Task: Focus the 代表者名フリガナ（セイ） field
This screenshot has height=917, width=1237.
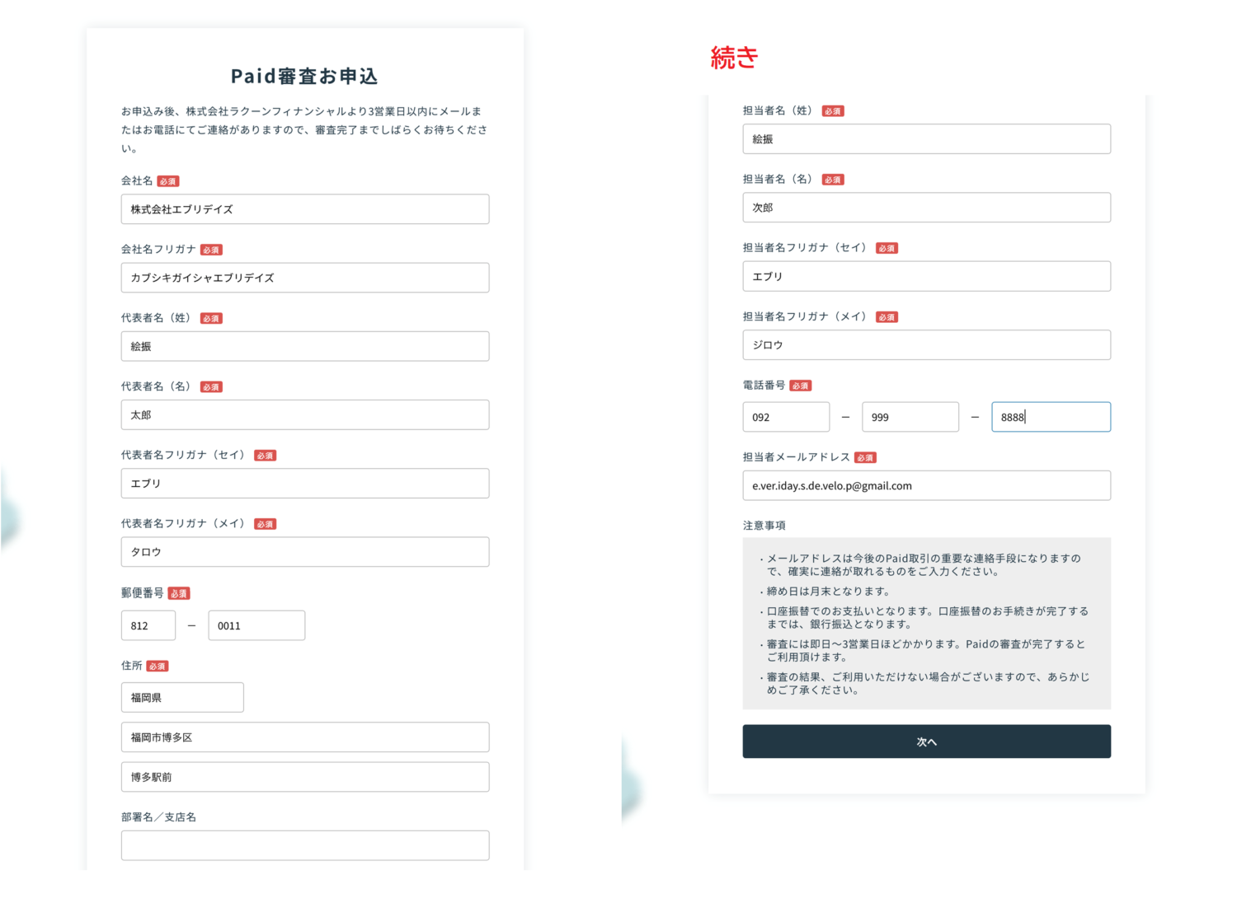Action: point(304,484)
